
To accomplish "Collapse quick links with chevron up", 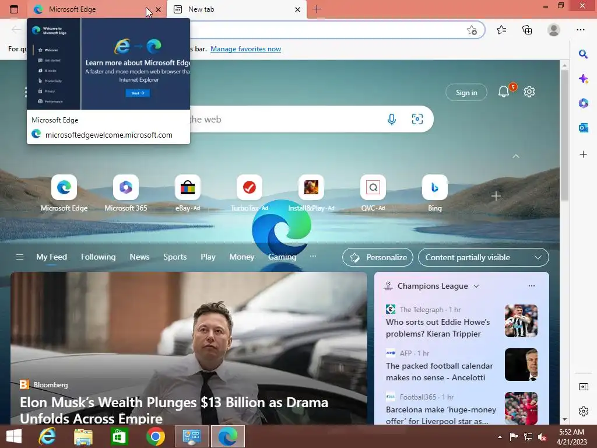I will (x=516, y=156).
